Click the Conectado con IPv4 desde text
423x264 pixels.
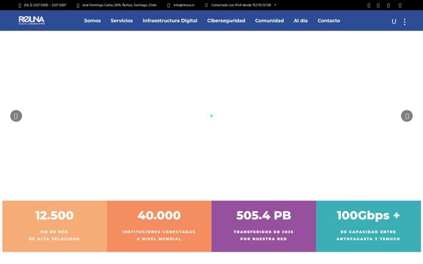point(241,5)
